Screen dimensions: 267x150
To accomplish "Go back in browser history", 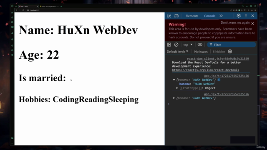I will coord(16,10).
